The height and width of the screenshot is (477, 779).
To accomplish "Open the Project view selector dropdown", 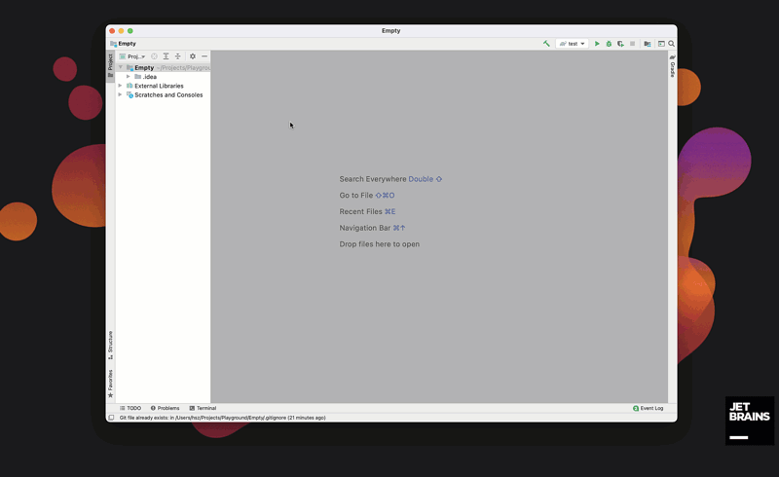I will pyautogui.click(x=132, y=56).
